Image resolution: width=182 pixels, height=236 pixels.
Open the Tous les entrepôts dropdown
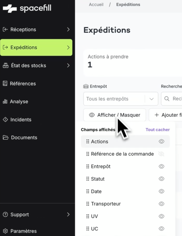click(121, 99)
